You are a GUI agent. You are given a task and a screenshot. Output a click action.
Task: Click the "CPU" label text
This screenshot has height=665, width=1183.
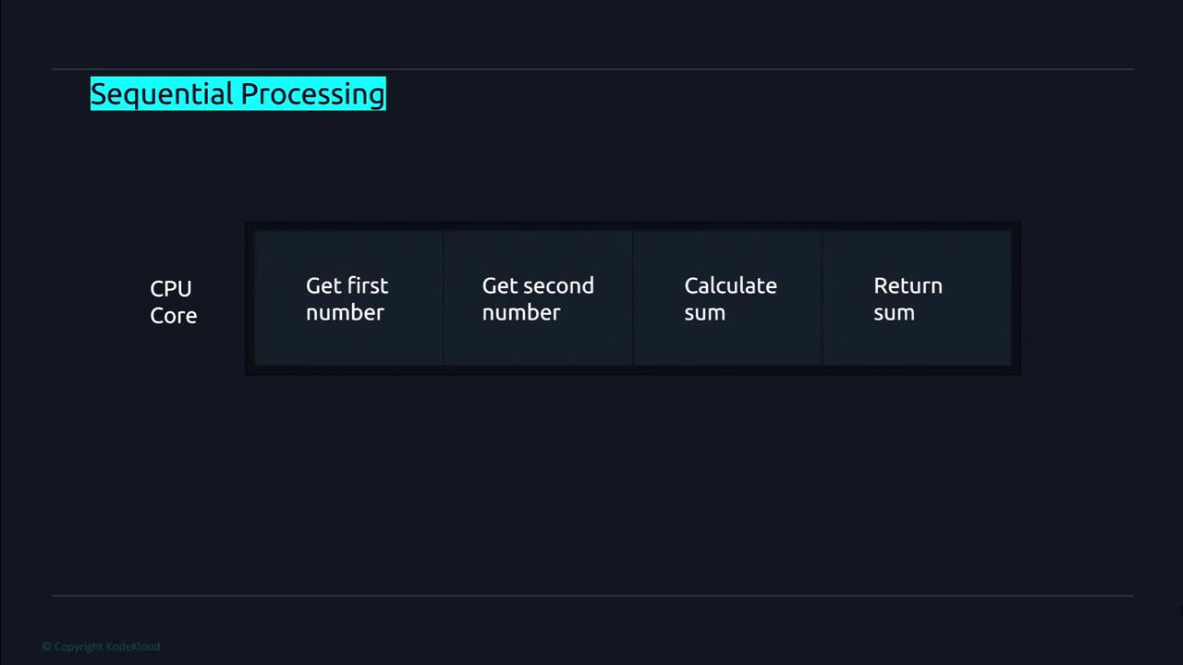(x=170, y=288)
